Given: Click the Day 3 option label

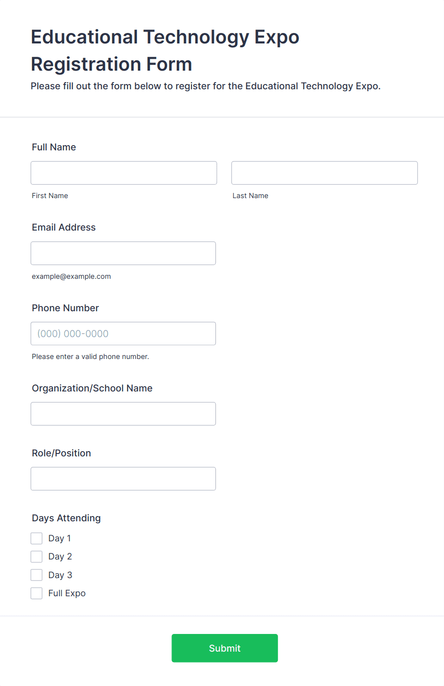Looking at the screenshot, I should pos(60,575).
